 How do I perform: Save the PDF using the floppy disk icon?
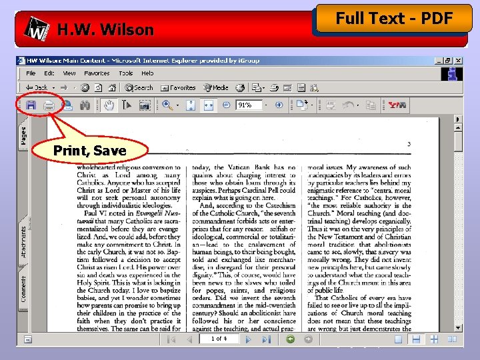(x=31, y=105)
